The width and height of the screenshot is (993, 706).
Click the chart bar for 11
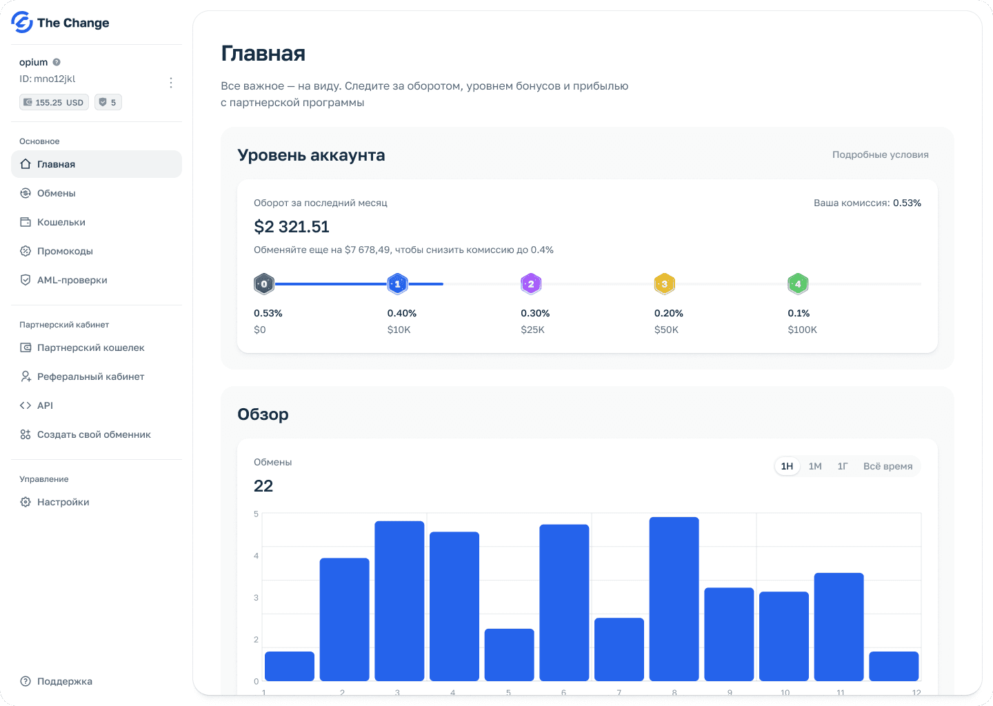[x=839, y=627]
